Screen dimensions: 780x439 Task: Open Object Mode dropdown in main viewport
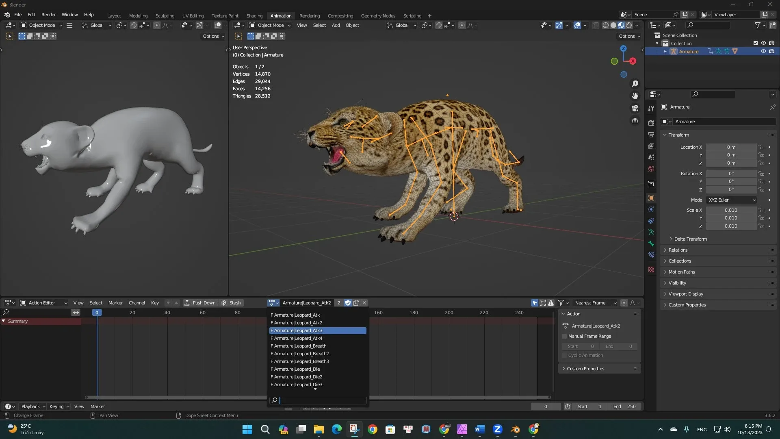coord(270,25)
